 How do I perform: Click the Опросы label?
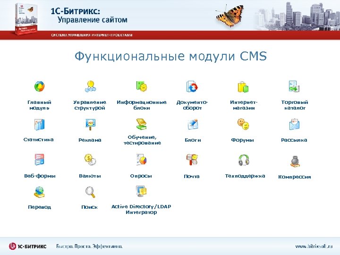(x=141, y=176)
